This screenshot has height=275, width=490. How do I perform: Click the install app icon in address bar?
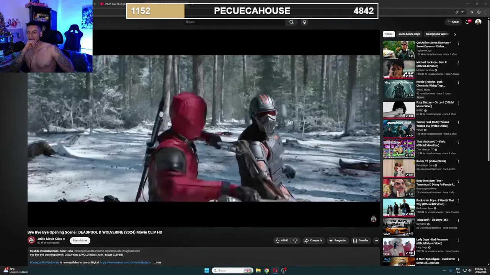pos(456,12)
